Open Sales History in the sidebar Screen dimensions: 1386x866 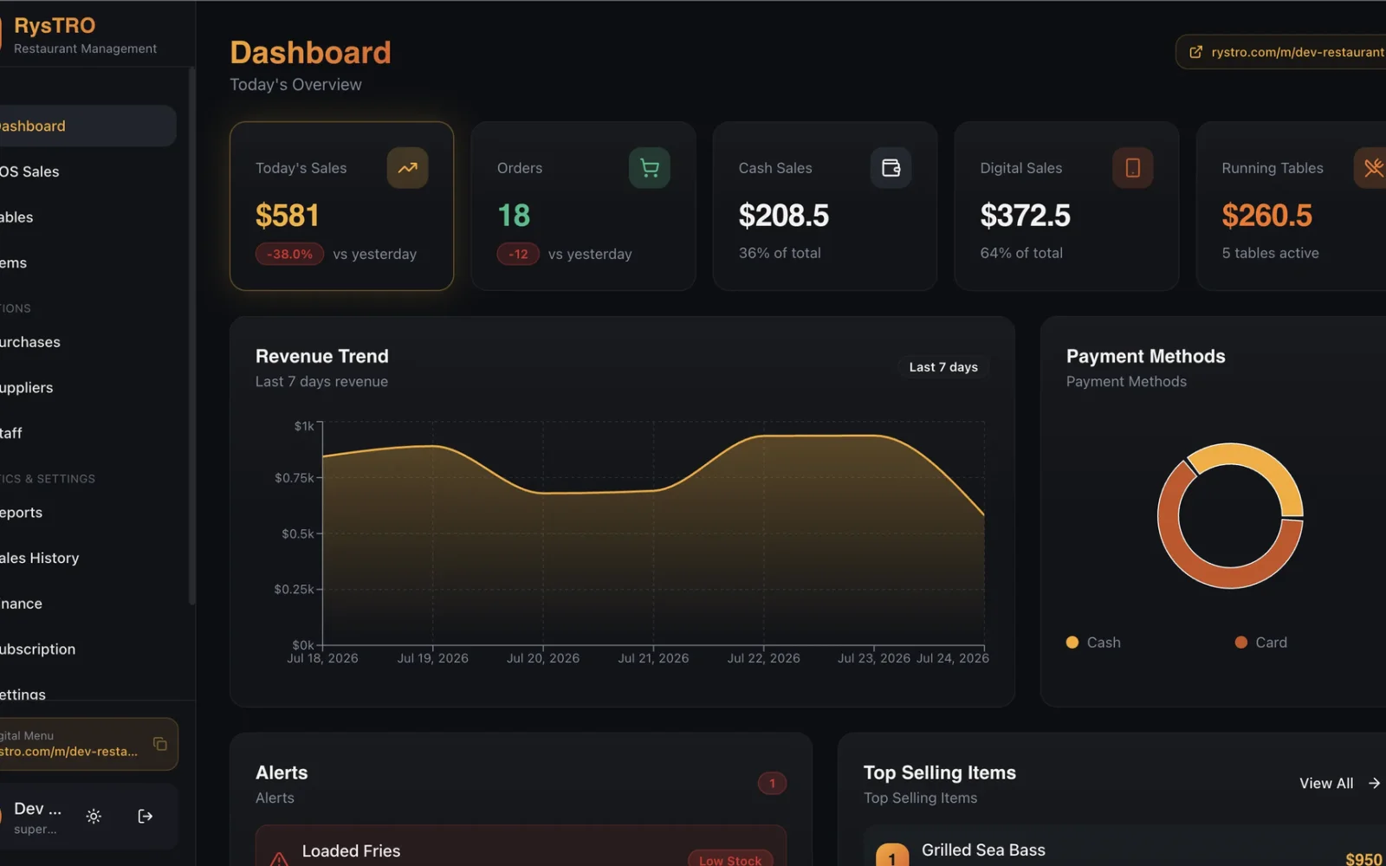point(40,558)
